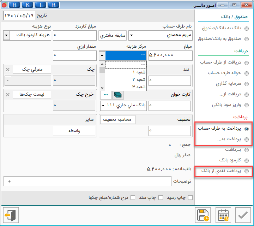The height and width of the screenshot is (226, 254).
Task: Click the red apple app icon
Action: click(x=4, y=5)
